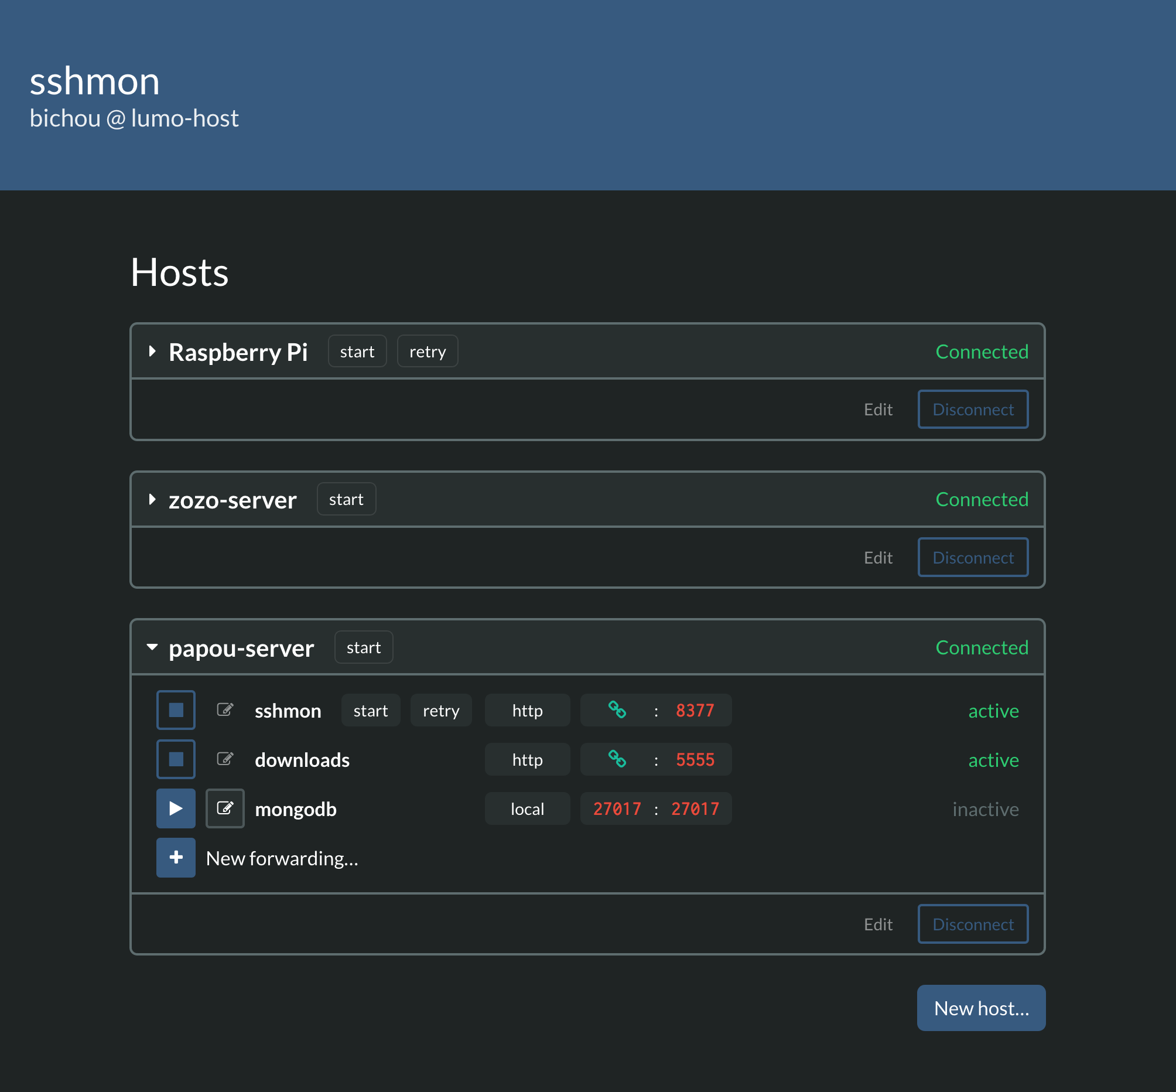Edit the downloads forwarding via pencil icon

225,759
